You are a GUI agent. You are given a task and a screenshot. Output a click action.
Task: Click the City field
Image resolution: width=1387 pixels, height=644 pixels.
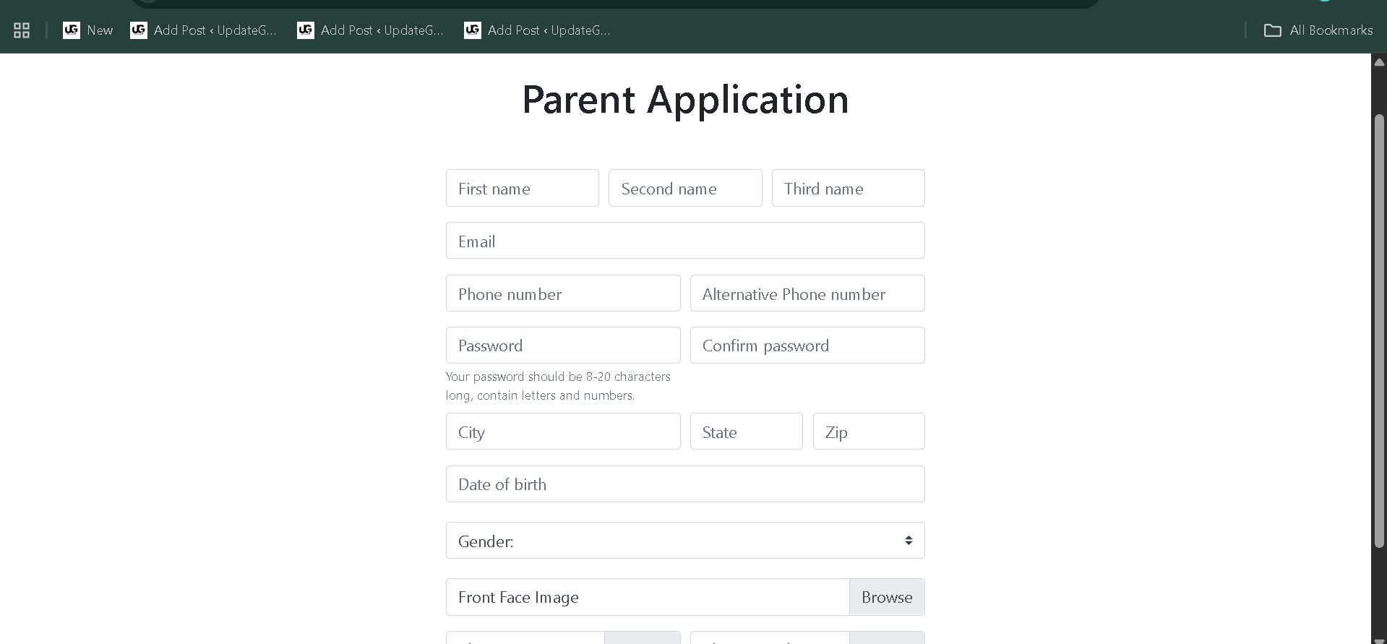[562, 432]
